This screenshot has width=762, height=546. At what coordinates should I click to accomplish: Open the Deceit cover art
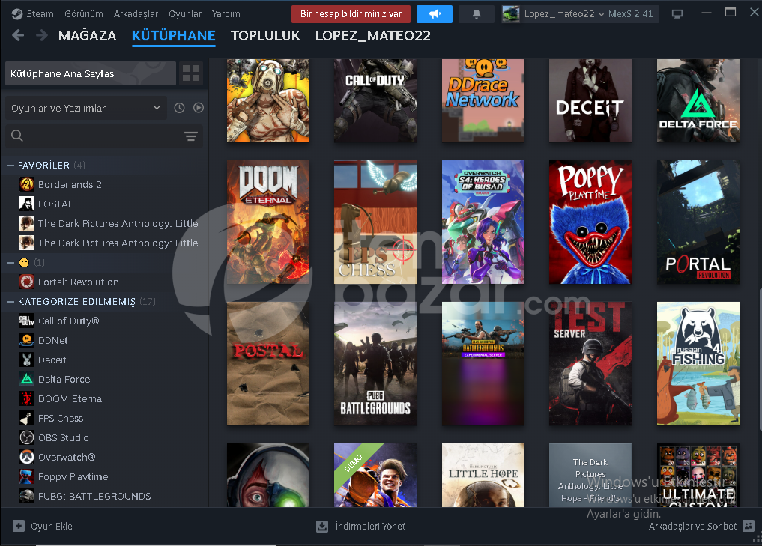(x=590, y=100)
